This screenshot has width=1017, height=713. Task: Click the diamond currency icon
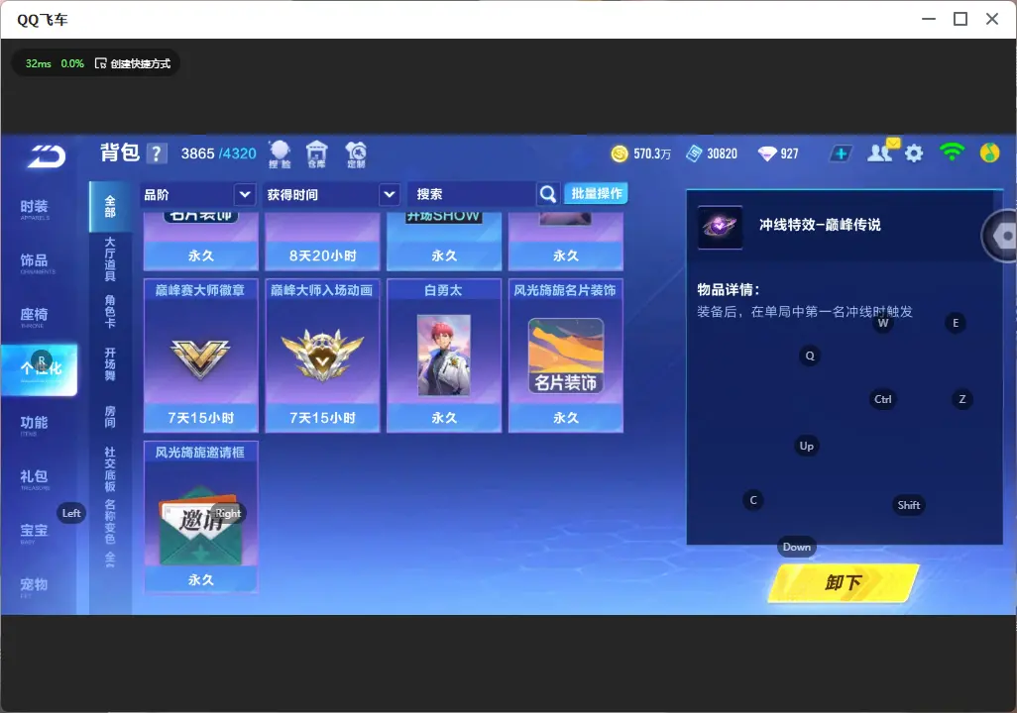(767, 153)
